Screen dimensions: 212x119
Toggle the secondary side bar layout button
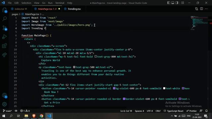177,3
